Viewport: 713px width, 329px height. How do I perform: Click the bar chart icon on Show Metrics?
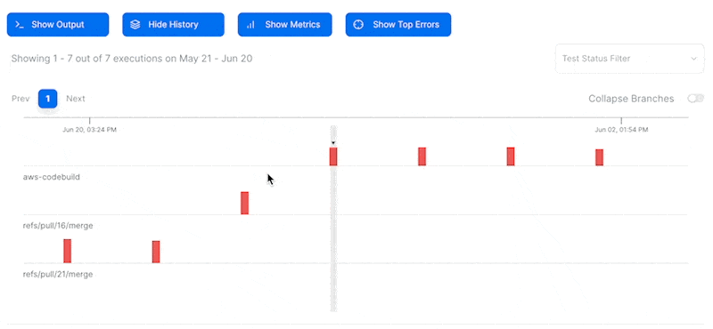[250, 25]
